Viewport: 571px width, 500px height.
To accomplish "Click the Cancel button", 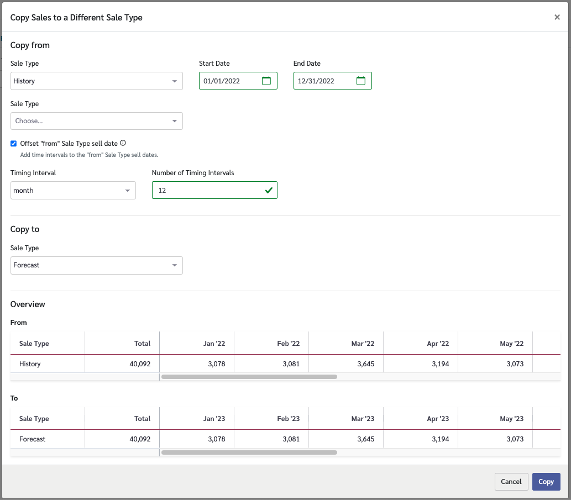I will click(511, 482).
